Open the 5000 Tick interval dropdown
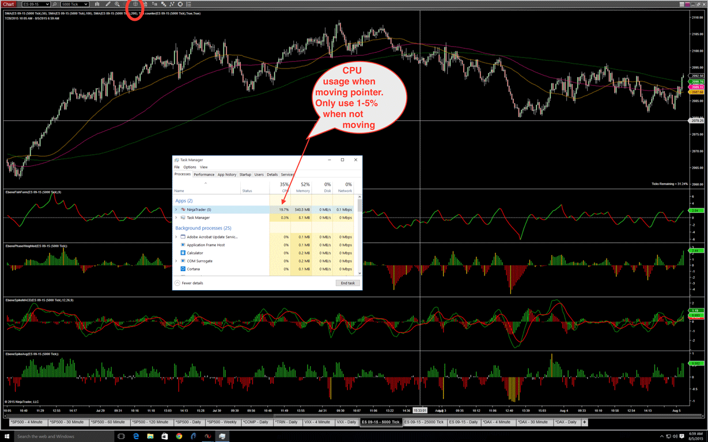 pos(74,4)
